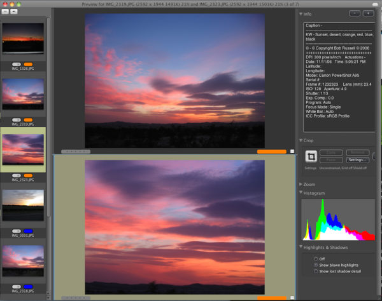The height and width of the screenshot is (301, 382).
Task: Select the IMG_0331.JPG thumbnail
Action: 23,206
